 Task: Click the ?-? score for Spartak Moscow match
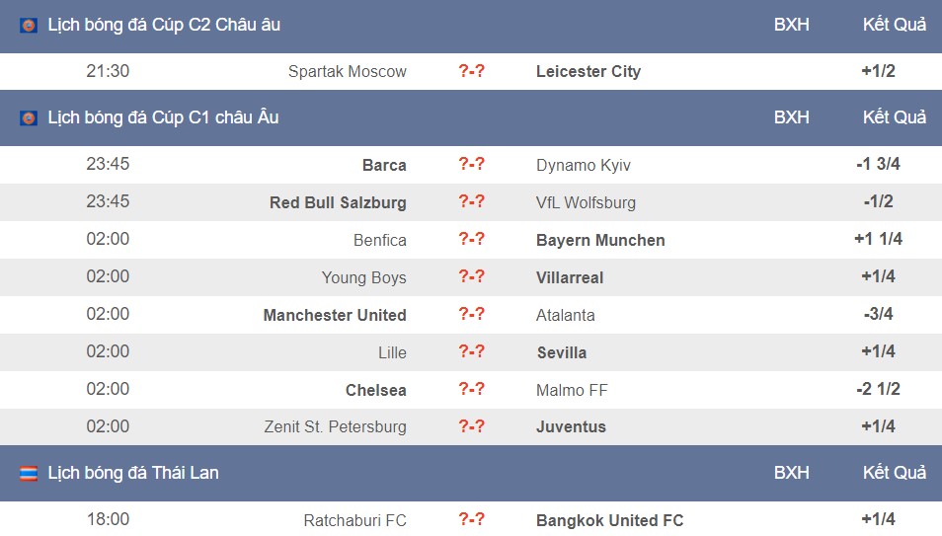coord(471,71)
